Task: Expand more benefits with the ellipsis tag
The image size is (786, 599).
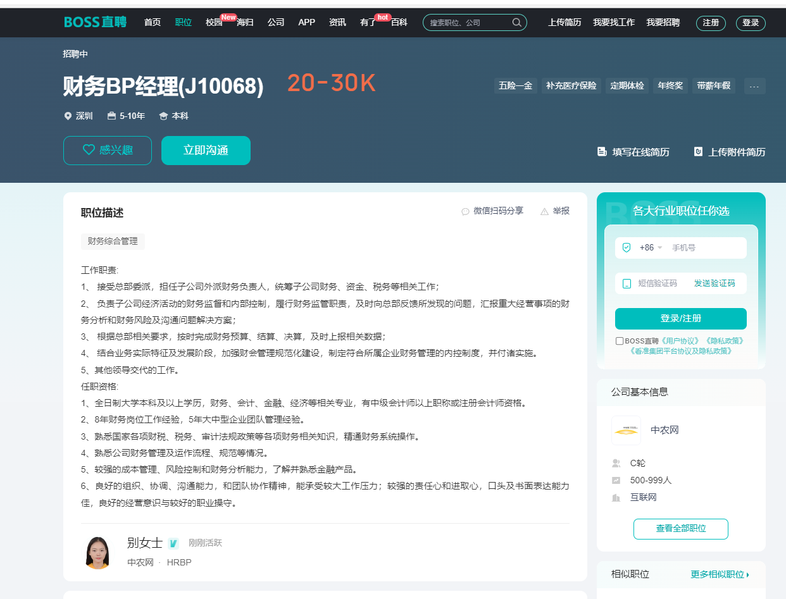Action: coord(754,86)
